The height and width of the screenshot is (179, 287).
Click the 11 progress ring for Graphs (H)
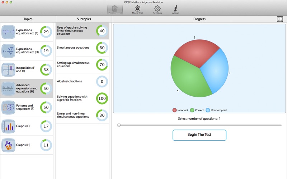click(46, 145)
